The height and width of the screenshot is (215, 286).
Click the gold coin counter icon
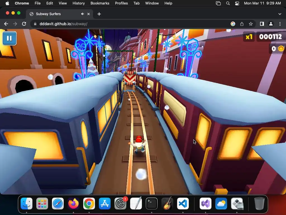[281, 49]
